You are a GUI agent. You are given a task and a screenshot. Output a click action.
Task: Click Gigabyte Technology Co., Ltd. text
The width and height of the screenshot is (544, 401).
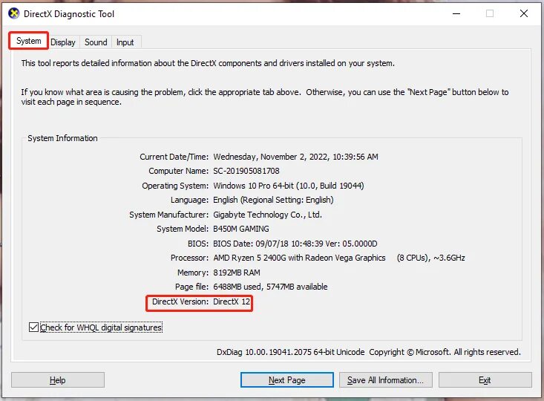[x=267, y=215]
